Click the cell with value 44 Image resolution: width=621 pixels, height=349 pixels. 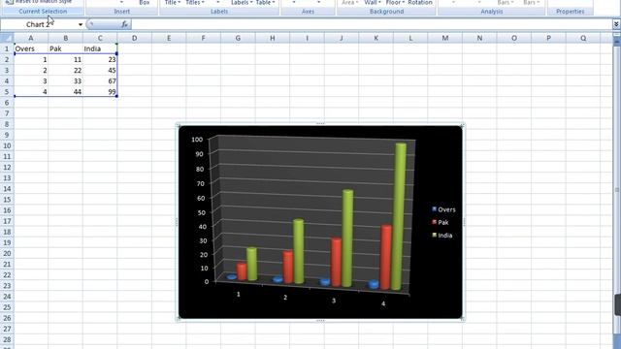(x=65, y=91)
